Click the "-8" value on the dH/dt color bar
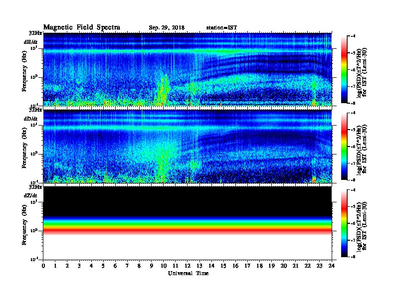Image resolution: width=395 pixels, height=305 pixels. click(353, 103)
